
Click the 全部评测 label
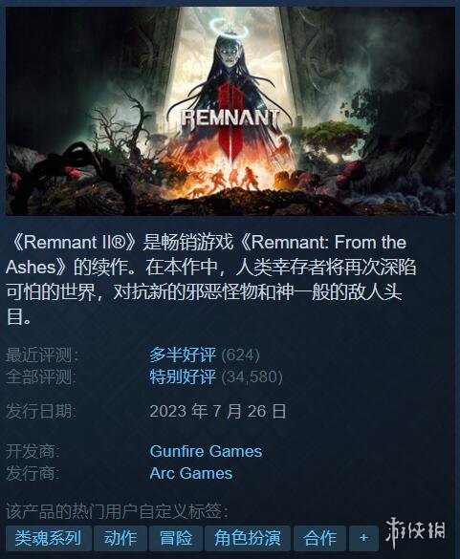(41, 377)
